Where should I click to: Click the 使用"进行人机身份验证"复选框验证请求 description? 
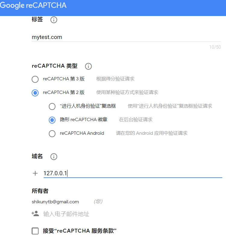pyautogui.click(x=170, y=106)
